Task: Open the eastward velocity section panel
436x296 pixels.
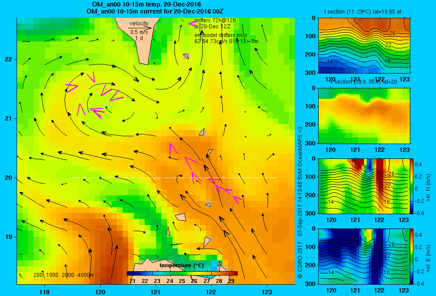Action: 364,256
